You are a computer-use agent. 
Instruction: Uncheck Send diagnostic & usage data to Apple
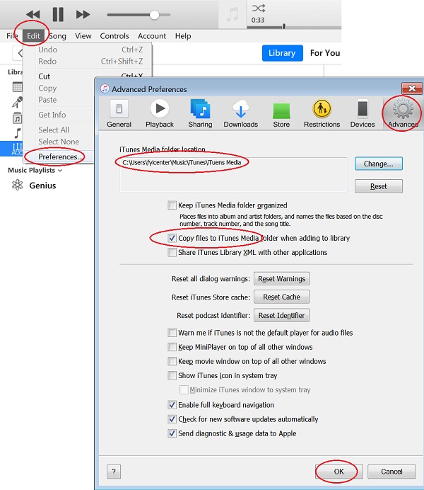tap(172, 433)
